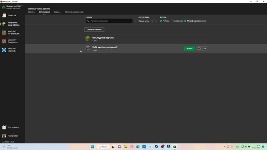Toggle the Модифицированные versions checkbox

[x=185, y=21]
